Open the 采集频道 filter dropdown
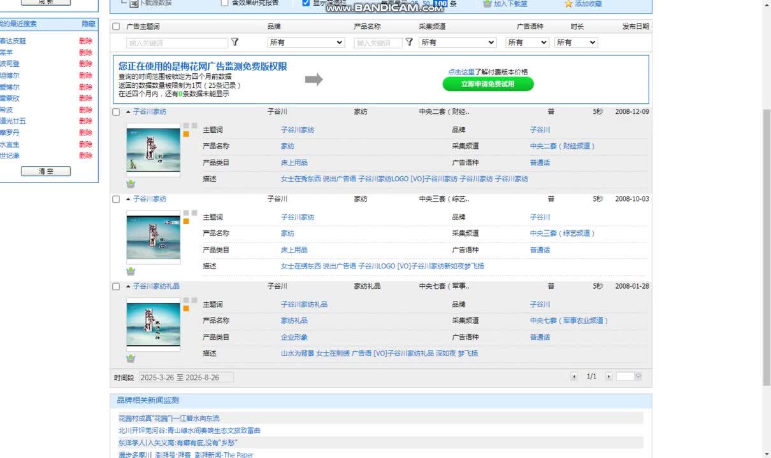Image resolution: width=771 pixels, height=458 pixels. (x=458, y=42)
